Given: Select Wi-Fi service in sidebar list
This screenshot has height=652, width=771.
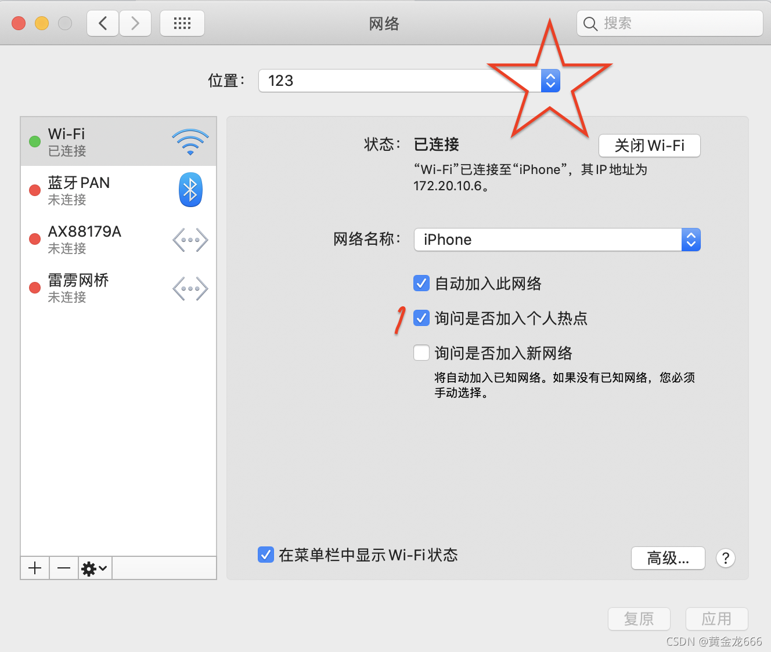Looking at the screenshot, I should [x=118, y=142].
